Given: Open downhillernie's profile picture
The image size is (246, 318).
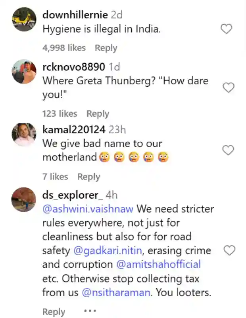Looking at the screenshot, I should pyautogui.click(x=24, y=20).
